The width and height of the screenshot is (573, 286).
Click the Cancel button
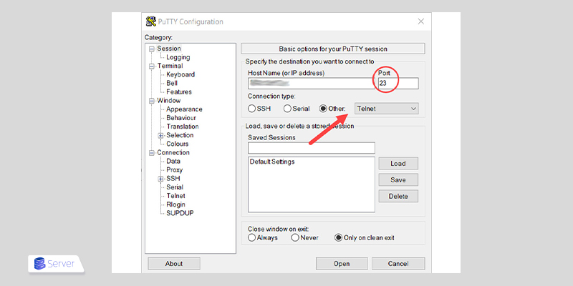(x=398, y=263)
